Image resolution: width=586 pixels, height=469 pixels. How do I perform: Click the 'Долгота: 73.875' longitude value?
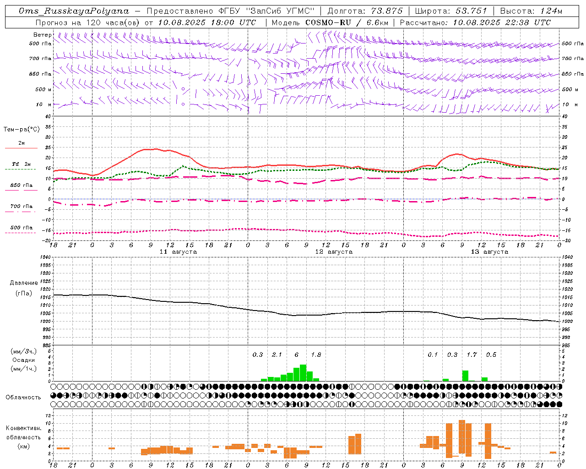pos(365,11)
